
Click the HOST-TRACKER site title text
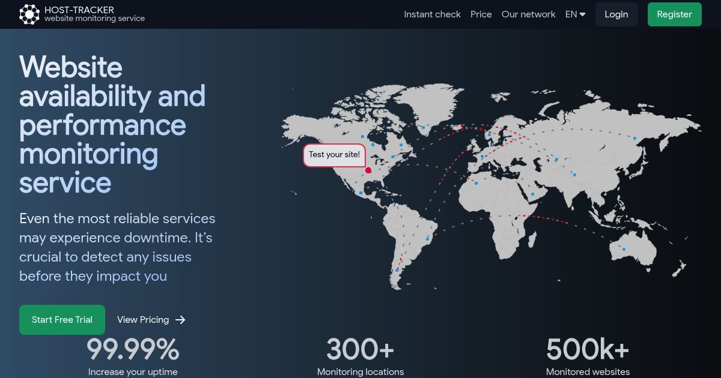click(79, 10)
